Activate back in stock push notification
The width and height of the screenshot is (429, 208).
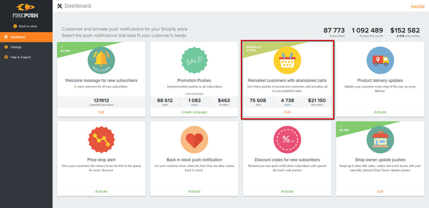194,191
